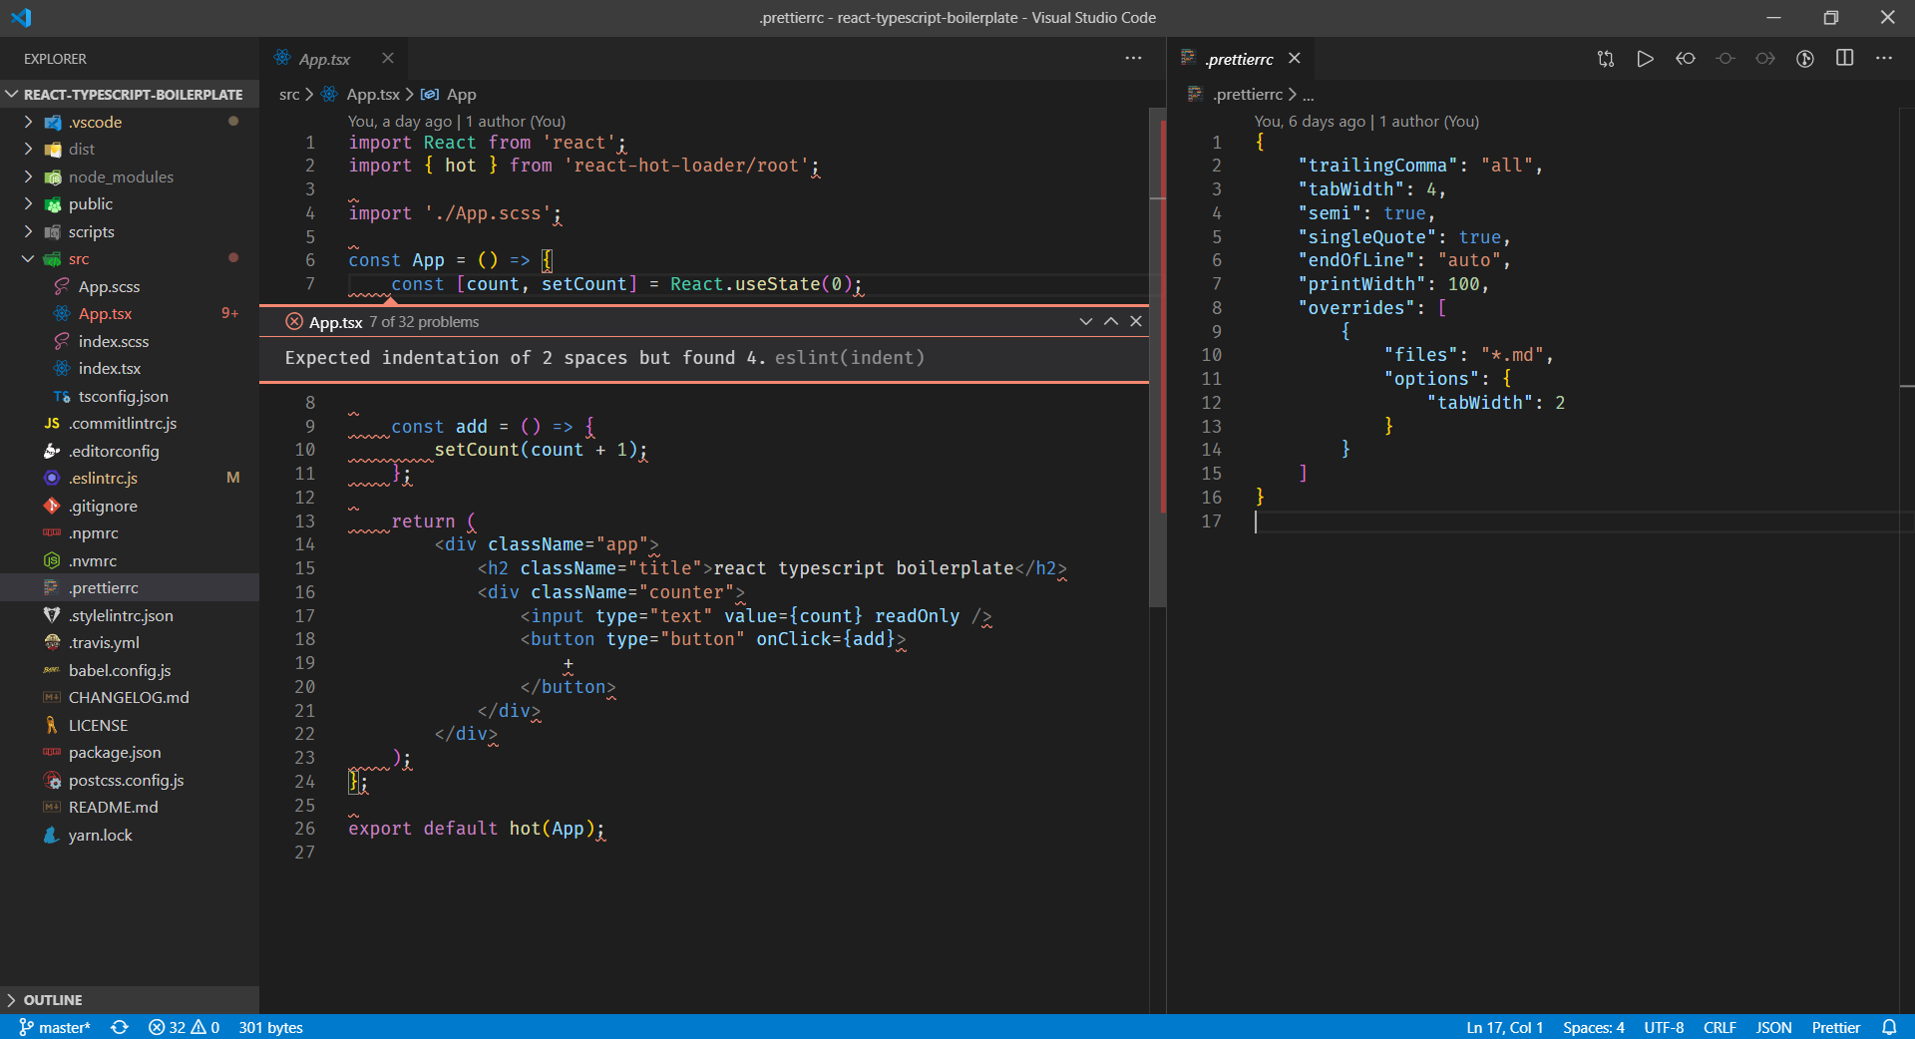Open package.json in the explorer

pos(115,753)
